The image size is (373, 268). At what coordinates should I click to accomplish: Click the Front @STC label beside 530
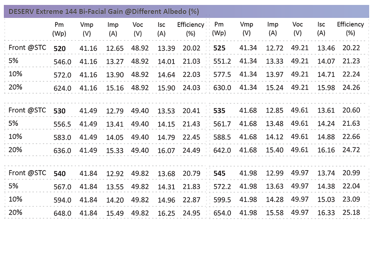27,110
